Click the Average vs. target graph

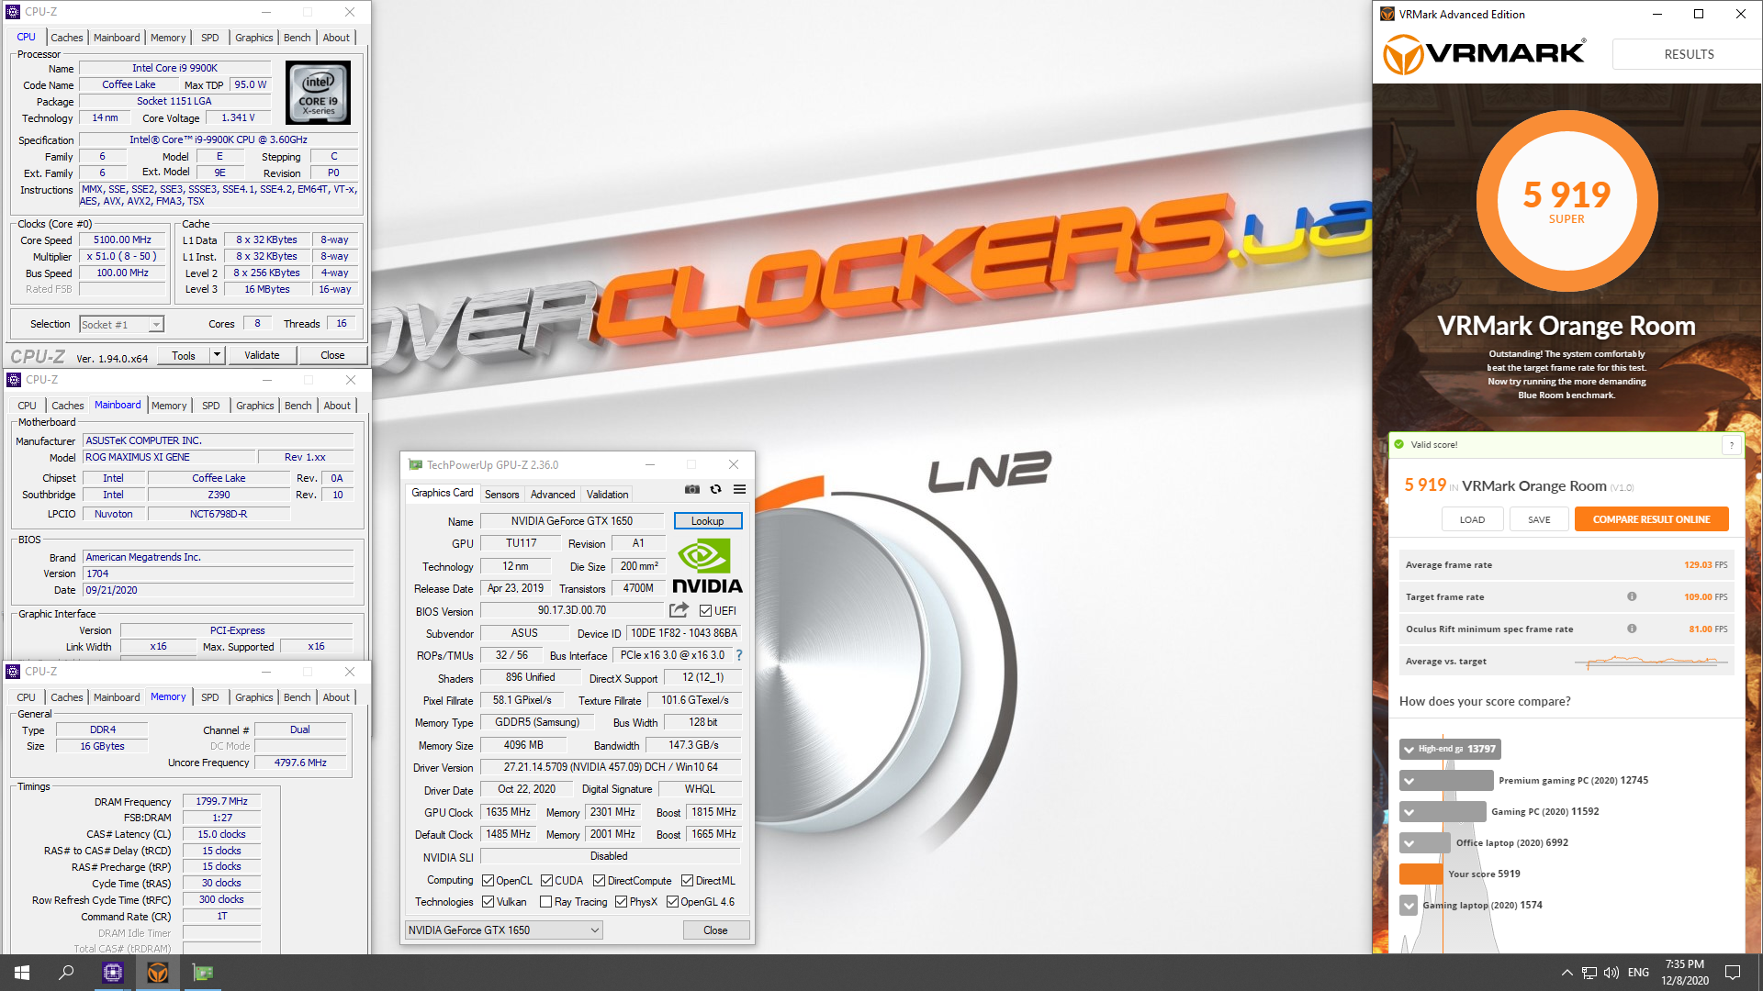[1653, 661]
